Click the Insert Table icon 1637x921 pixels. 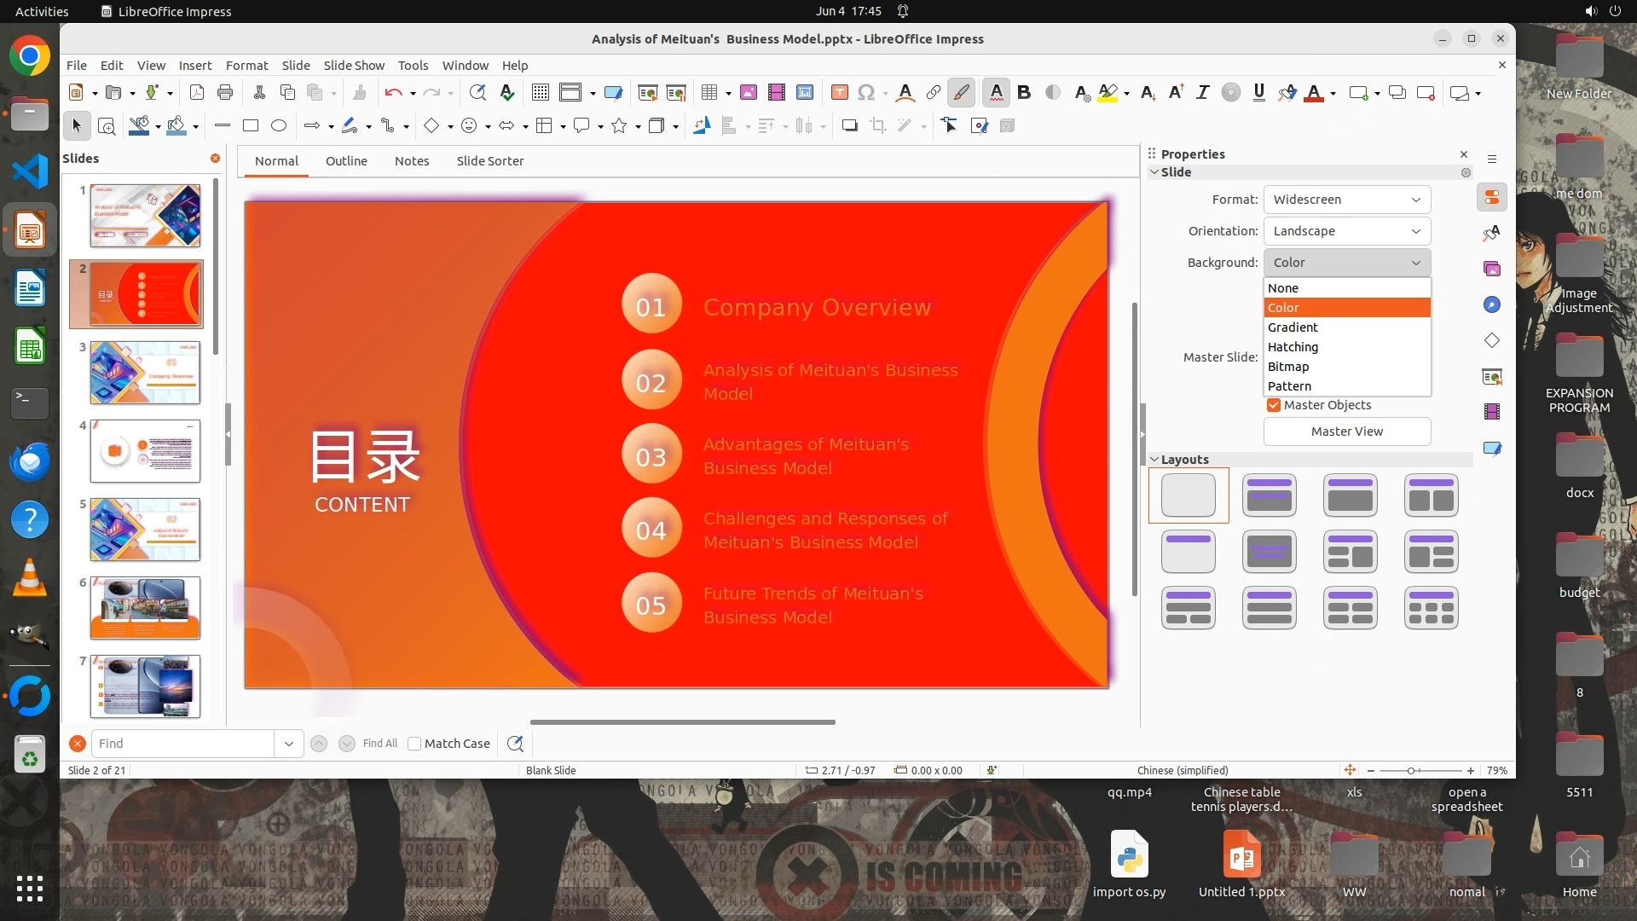click(709, 93)
